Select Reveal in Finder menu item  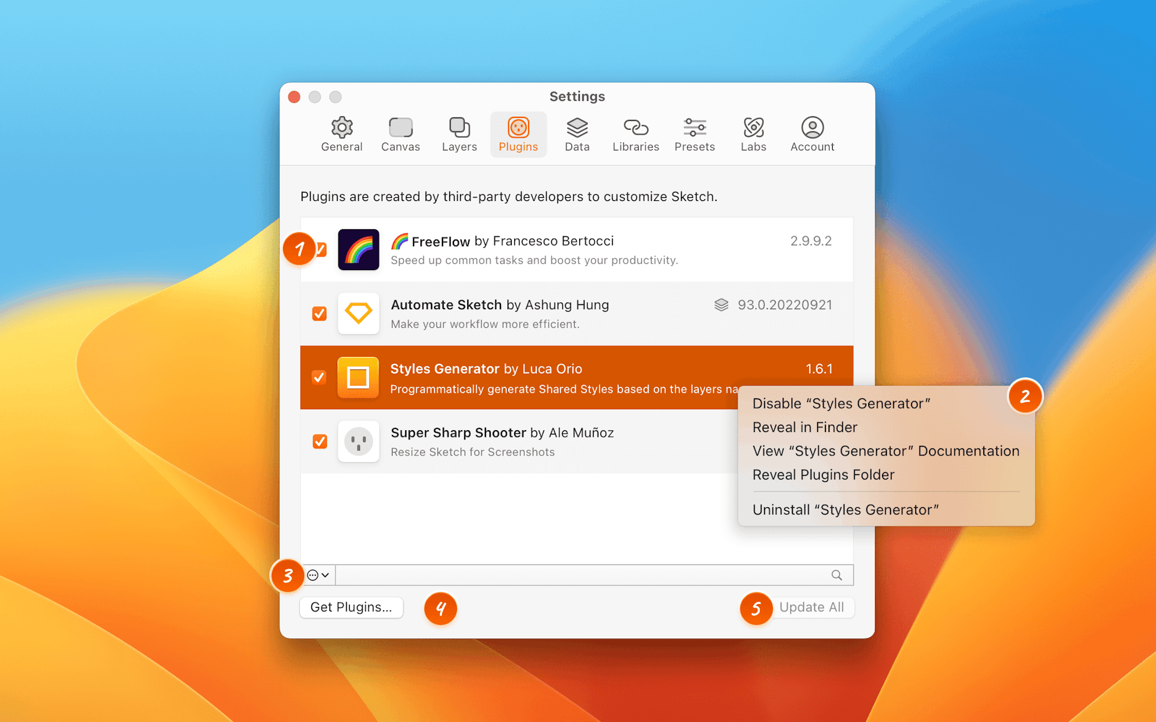point(805,427)
